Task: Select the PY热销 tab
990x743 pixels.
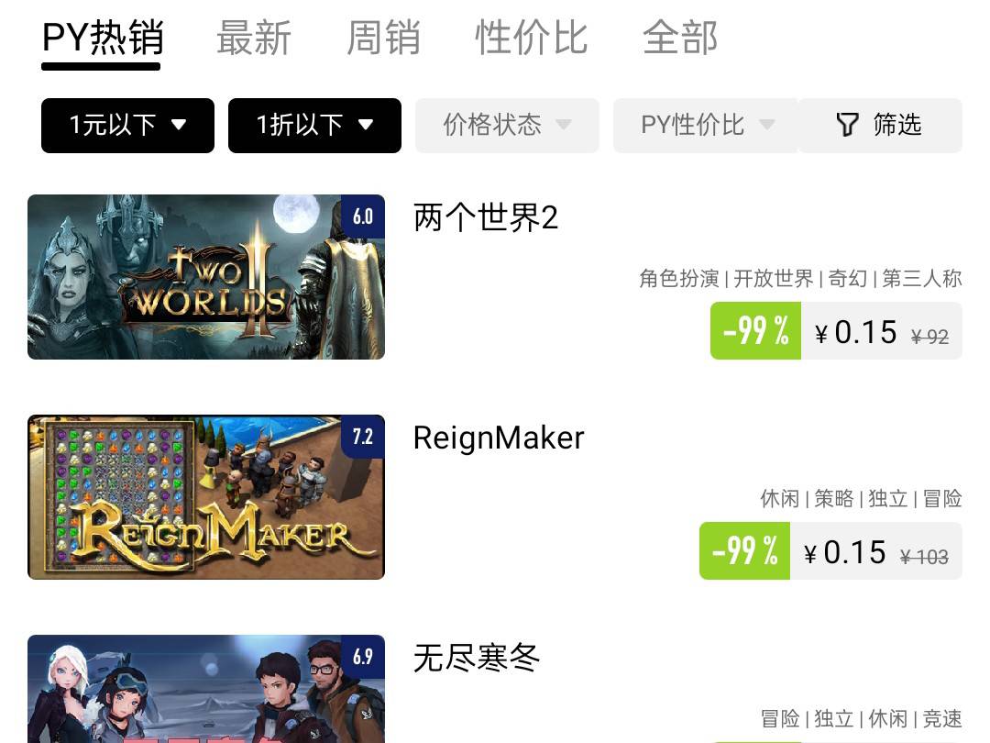Action: (x=103, y=38)
